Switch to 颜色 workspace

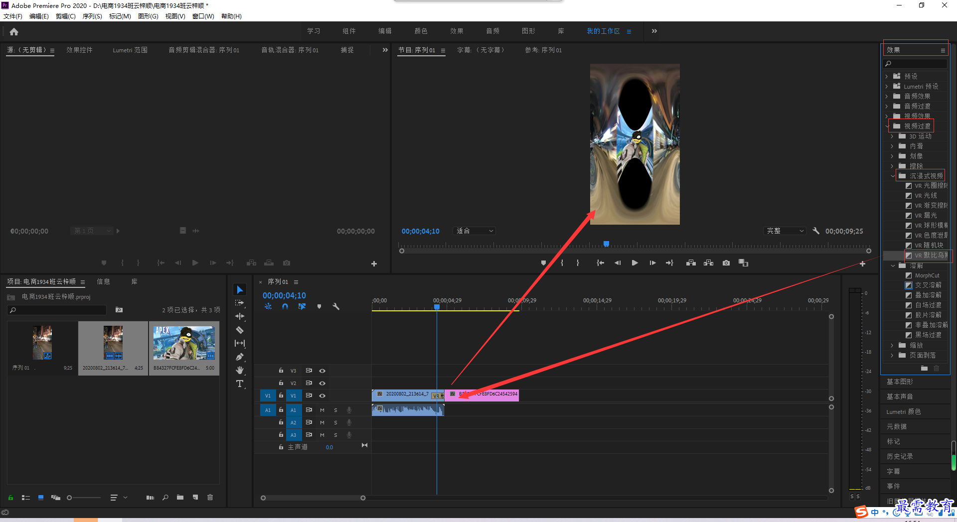[x=421, y=31]
